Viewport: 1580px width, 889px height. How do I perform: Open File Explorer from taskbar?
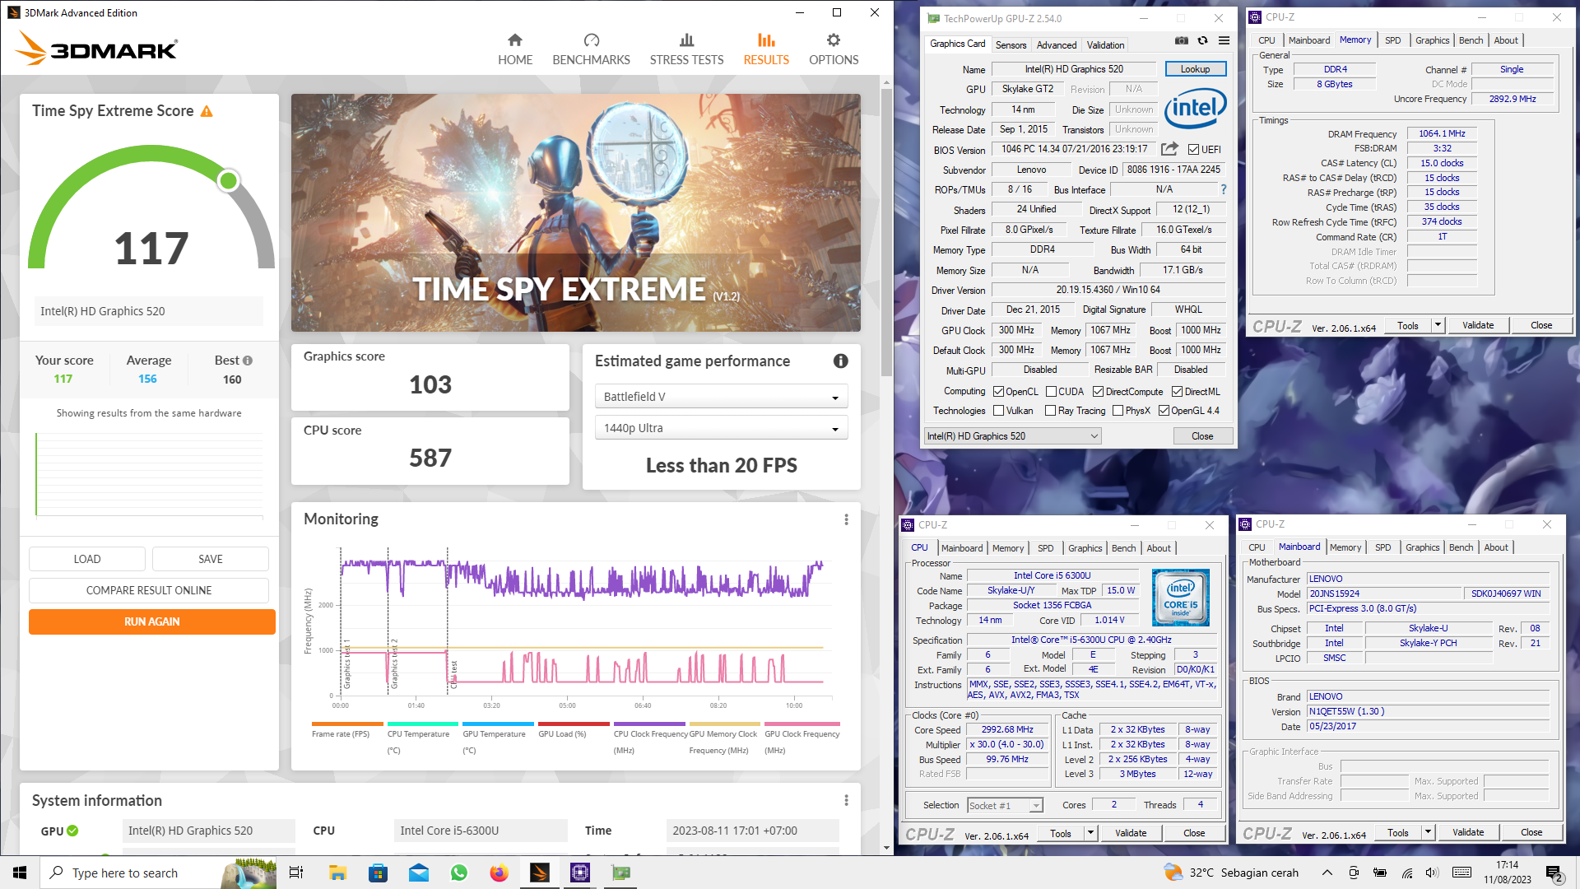pyautogui.click(x=337, y=873)
